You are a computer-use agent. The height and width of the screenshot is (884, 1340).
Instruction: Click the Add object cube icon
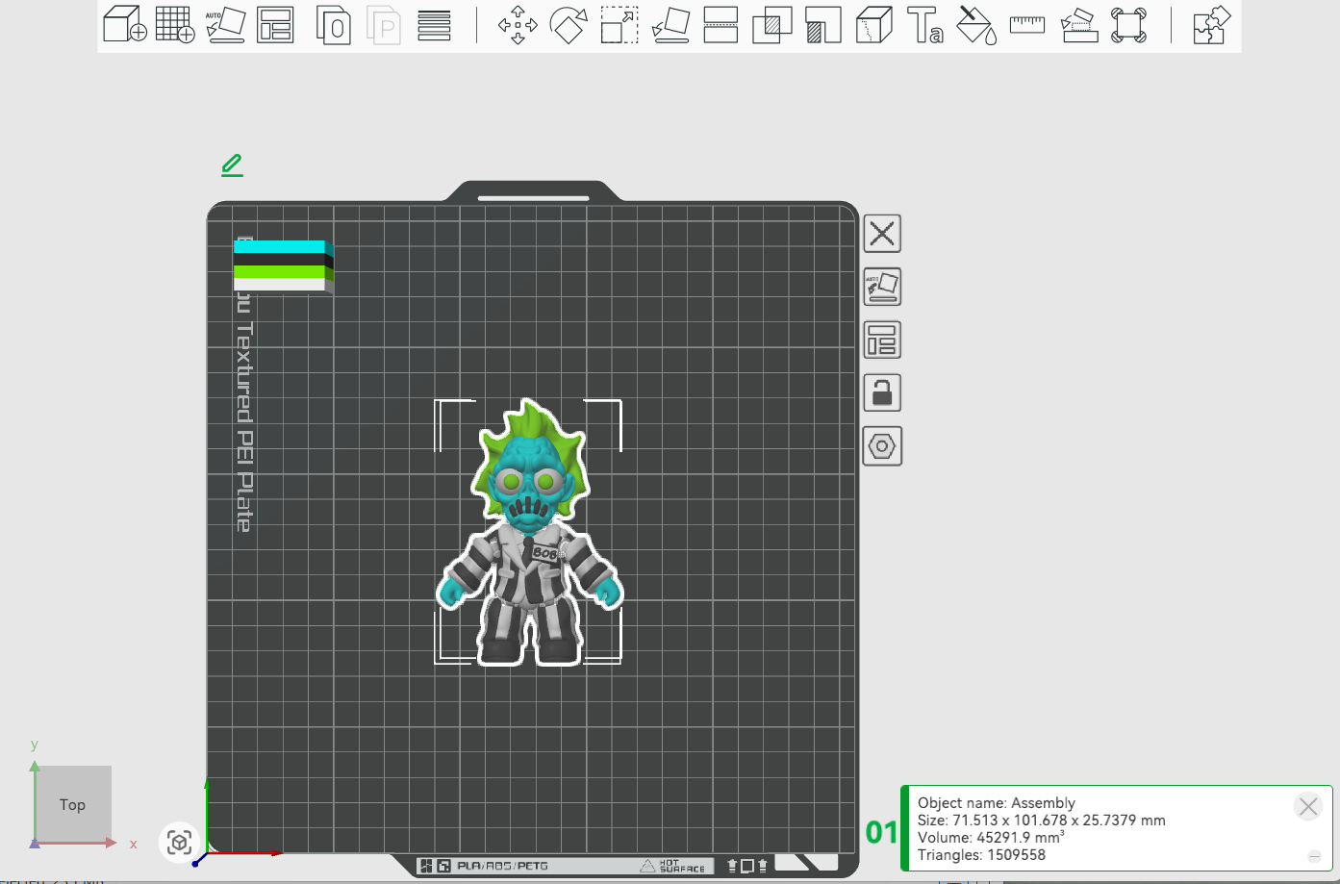tap(124, 25)
